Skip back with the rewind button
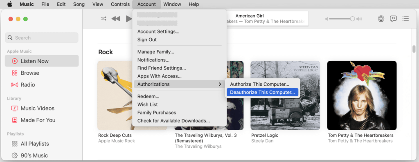Image resolution: width=419 pixels, height=162 pixels. [116, 19]
